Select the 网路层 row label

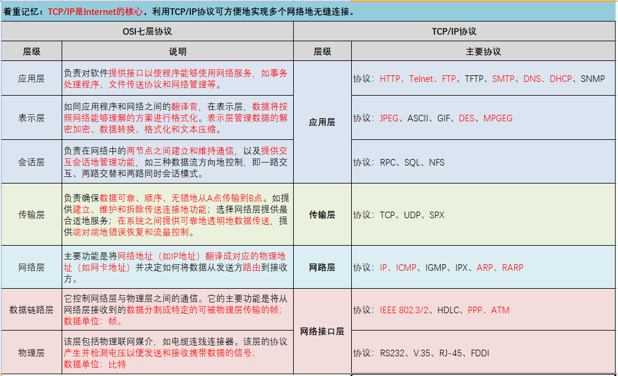point(322,268)
